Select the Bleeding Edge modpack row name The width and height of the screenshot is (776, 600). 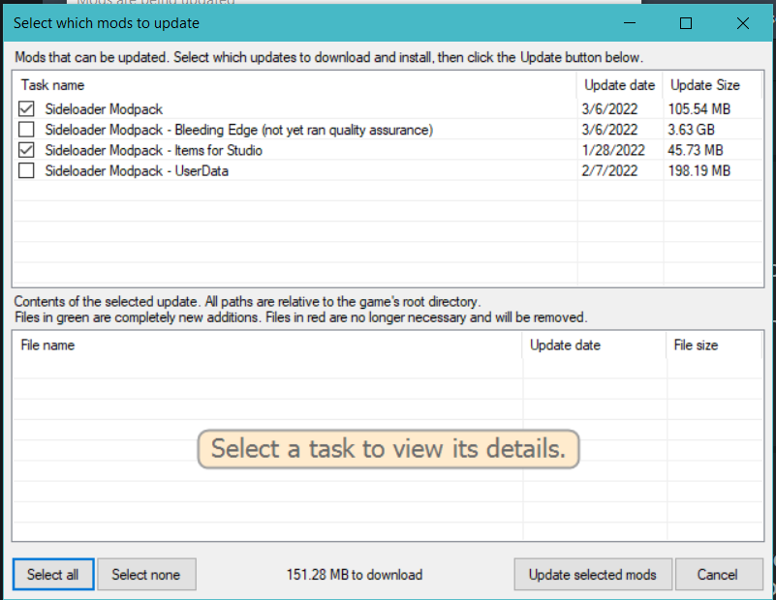pyautogui.click(x=239, y=130)
